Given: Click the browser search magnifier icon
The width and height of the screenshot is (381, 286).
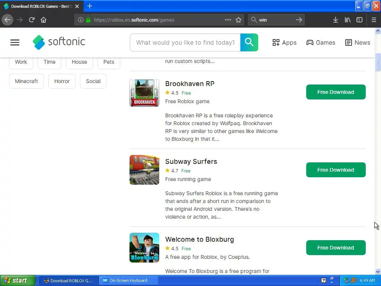Looking at the screenshot, I should [254, 20].
